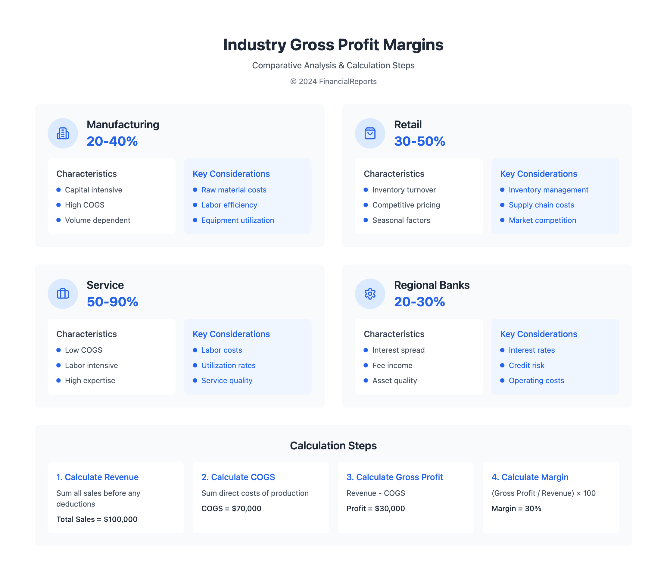The image size is (667, 581).
Task: Click the Retail shopping bag icon
Action: 370,133
